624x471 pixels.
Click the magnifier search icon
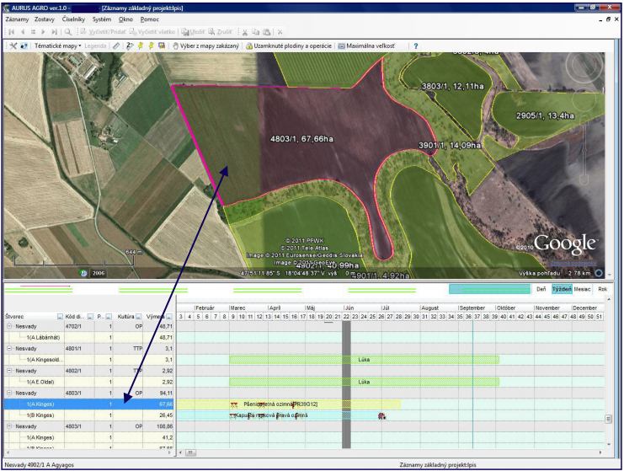(68, 32)
